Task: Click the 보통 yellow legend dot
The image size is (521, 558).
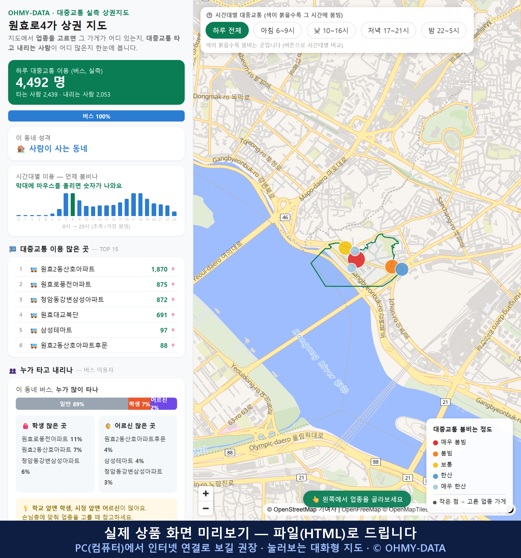Action: tap(435, 465)
